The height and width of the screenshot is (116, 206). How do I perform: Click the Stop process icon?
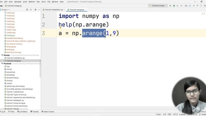coord(181,6)
